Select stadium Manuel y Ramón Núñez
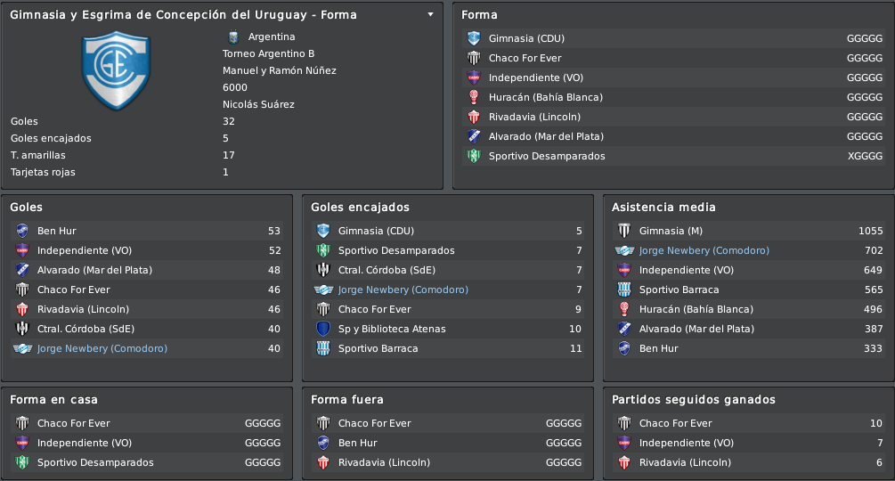This screenshot has height=481, width=895. pyautogui.click(x=279, y=70)
